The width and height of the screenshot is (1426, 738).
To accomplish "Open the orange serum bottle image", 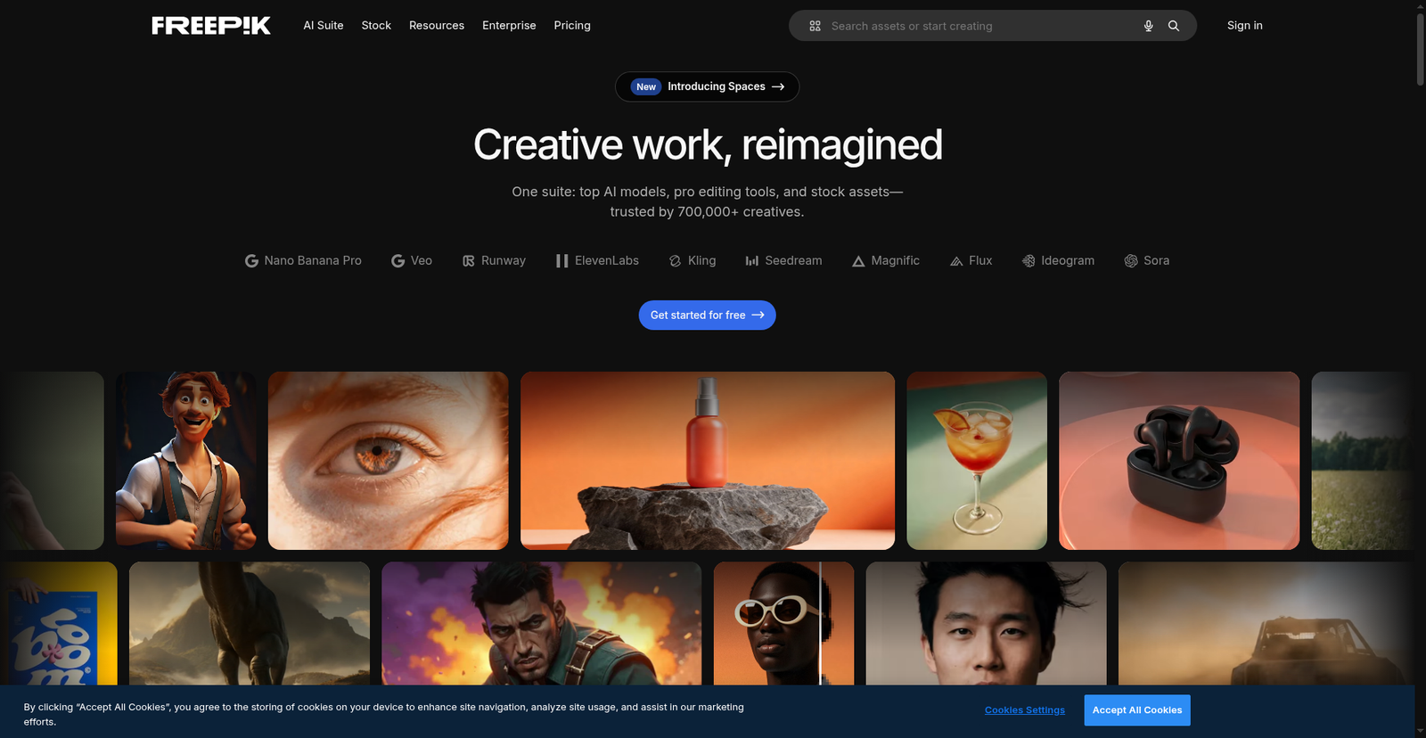I will pyautogui.click(x=707, y=460).
